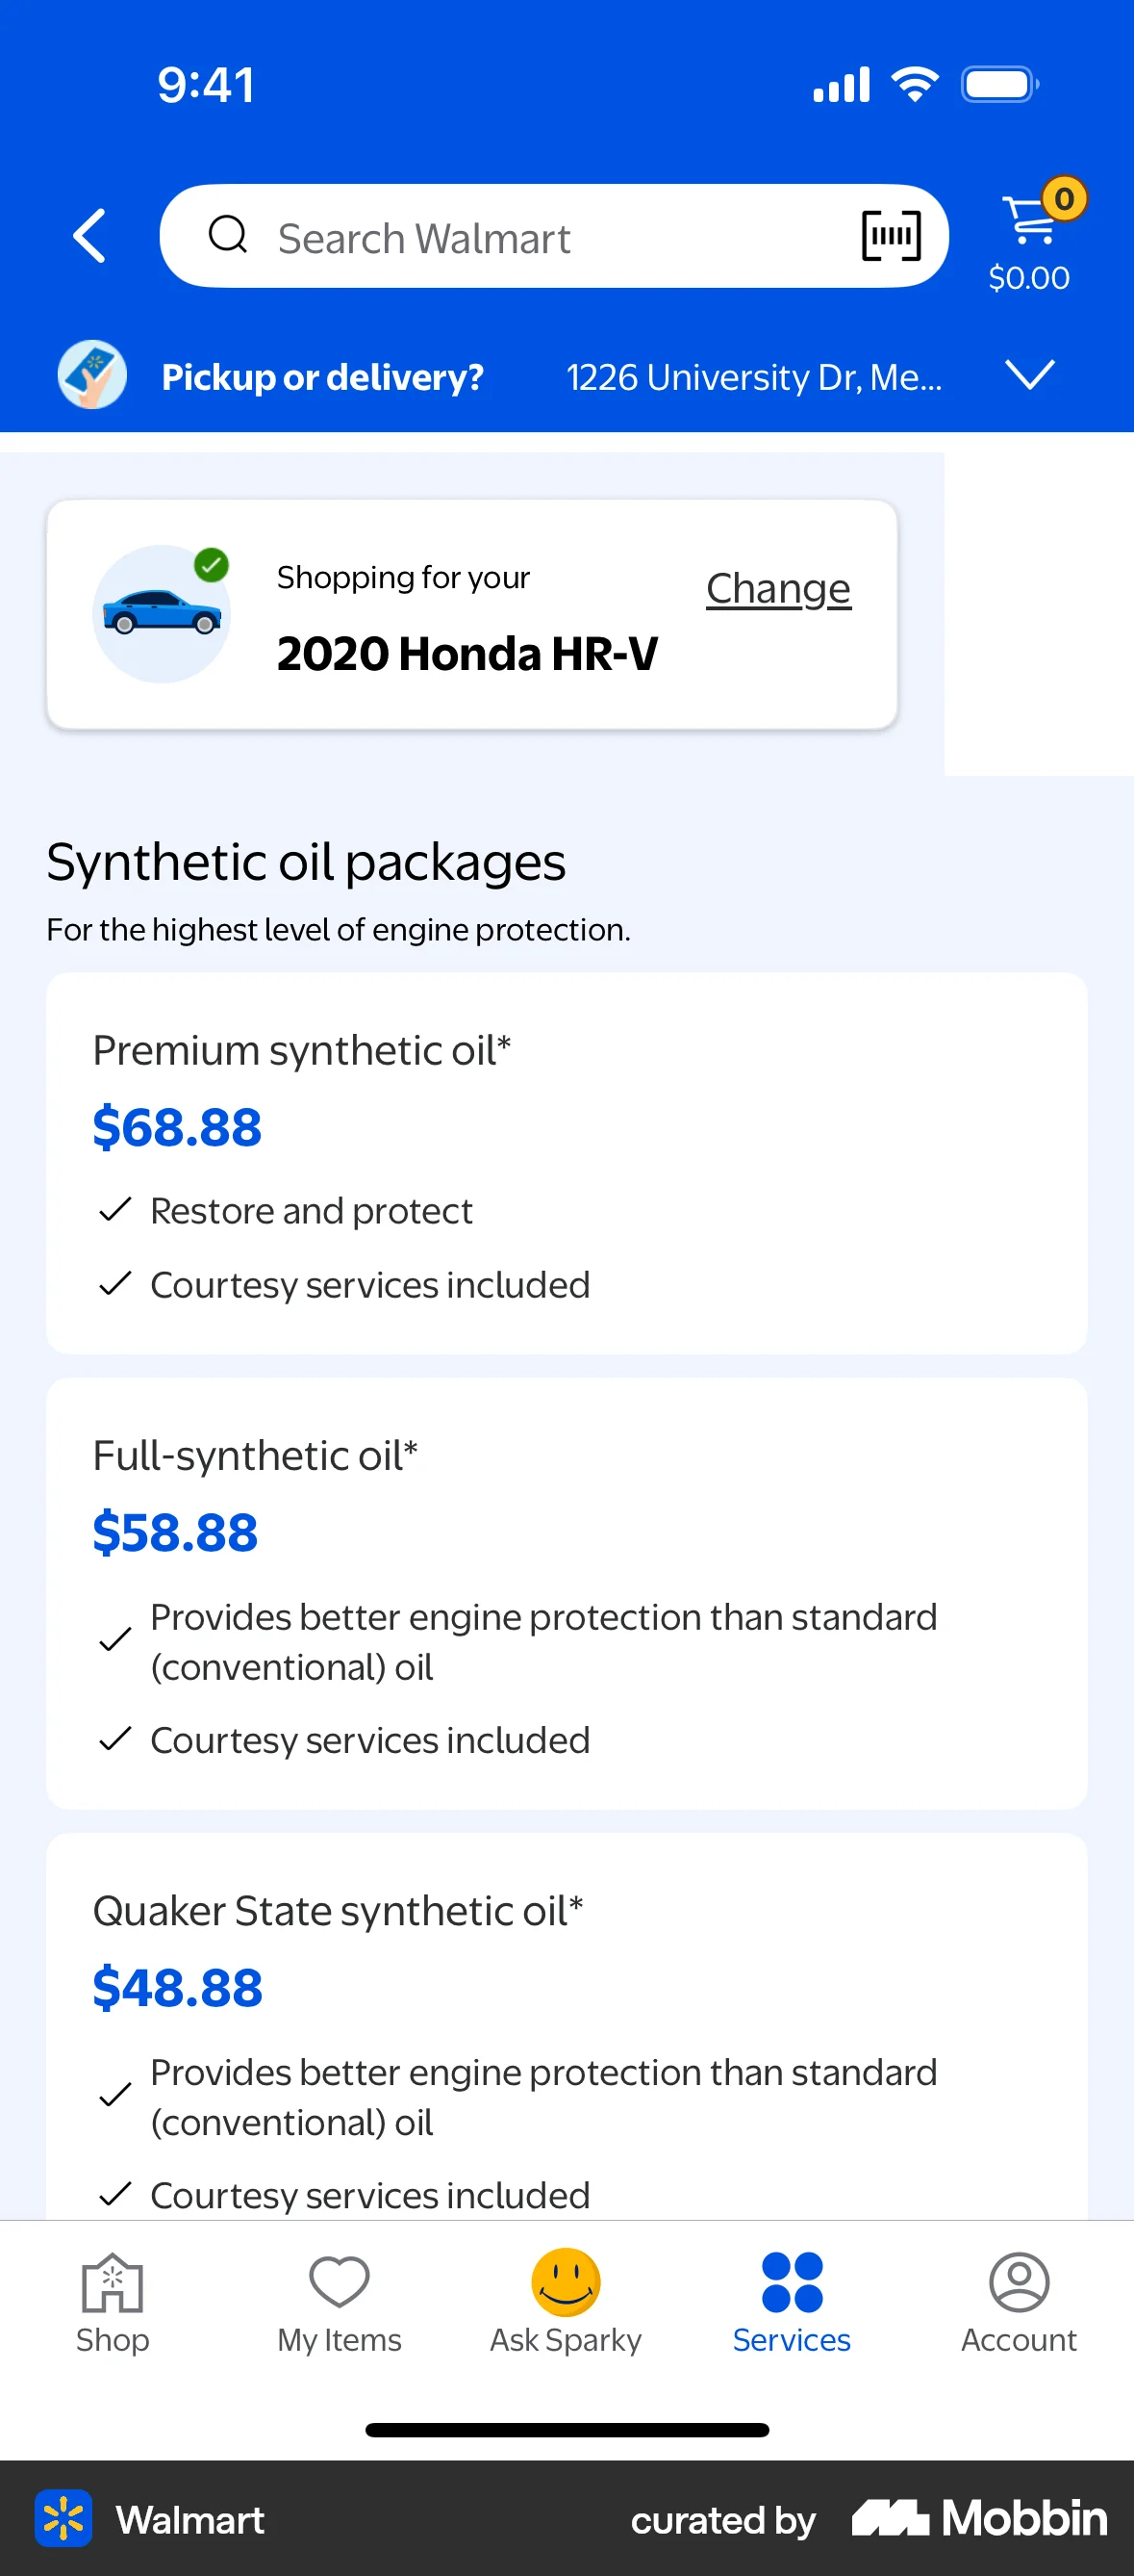Tap the barcode scanner icon

[x=891, y=236]
